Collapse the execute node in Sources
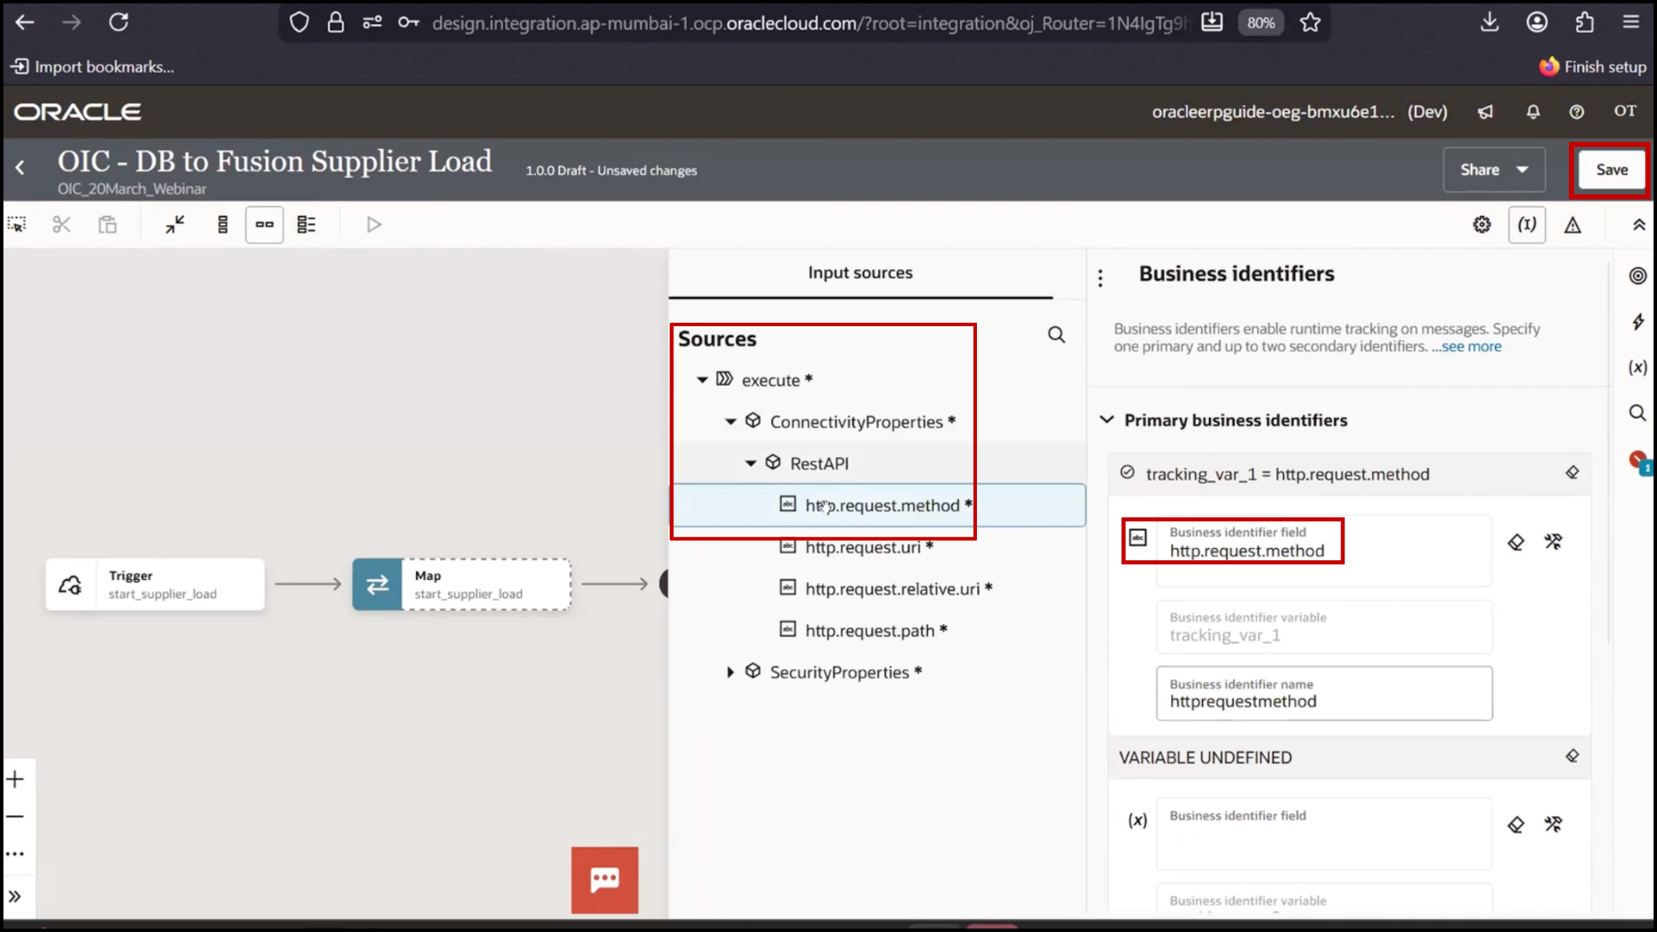 coord(702,380)
